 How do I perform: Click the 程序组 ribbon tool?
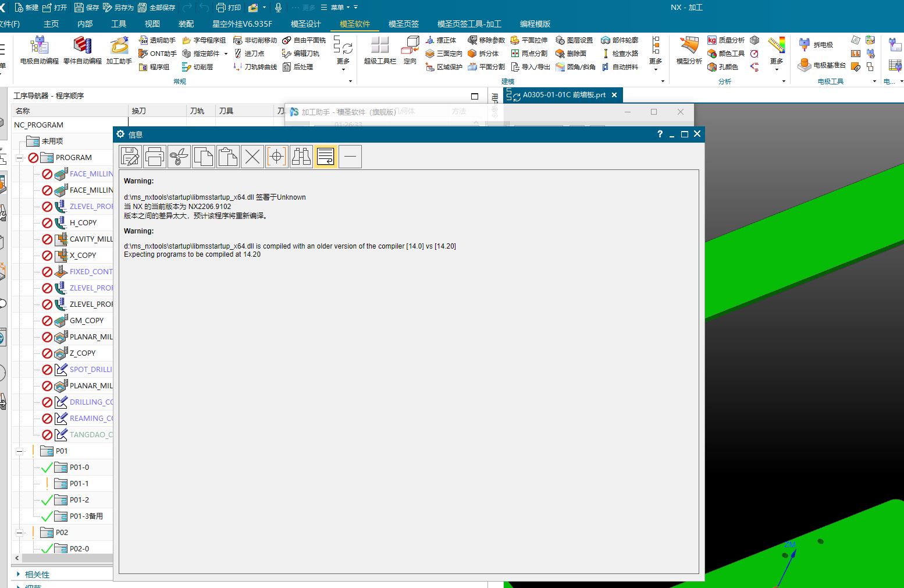pyautogui.click(x=154, y=67)
